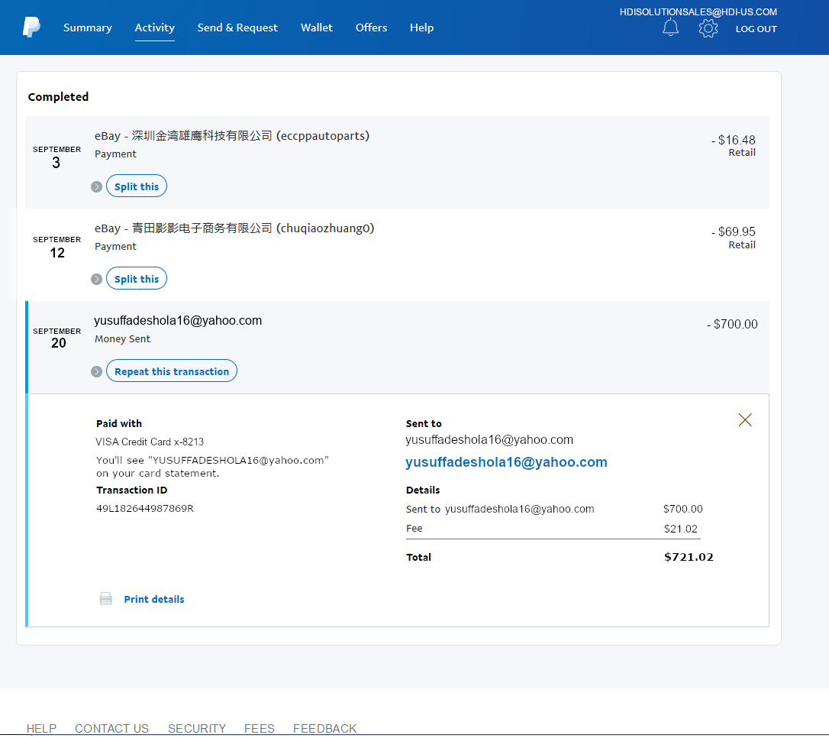Close the transaction details panel
Image resolution: width=829 pixels, height=738 pixels.
click(x=745, y=420)
